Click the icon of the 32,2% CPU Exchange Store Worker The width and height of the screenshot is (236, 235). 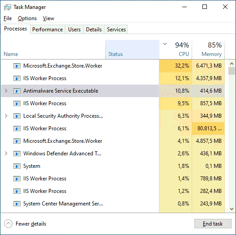pos(17,66)
